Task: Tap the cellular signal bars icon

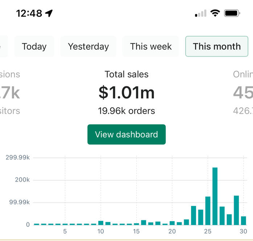Action: click(200, 14)
